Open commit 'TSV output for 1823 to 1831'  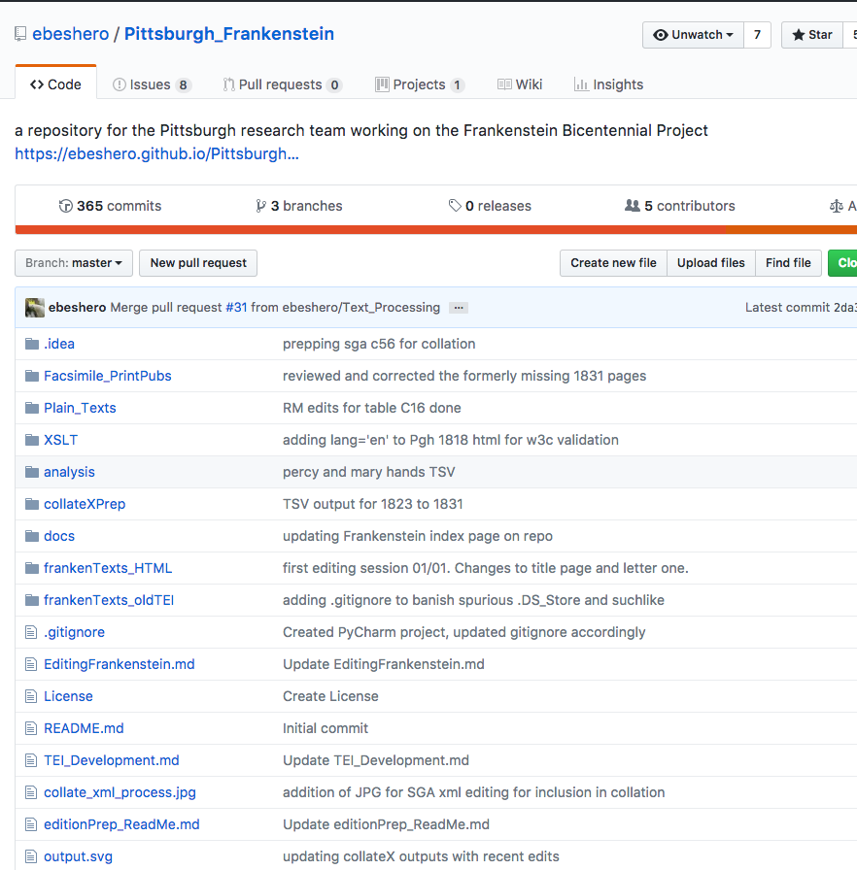[x=372, y=504]
